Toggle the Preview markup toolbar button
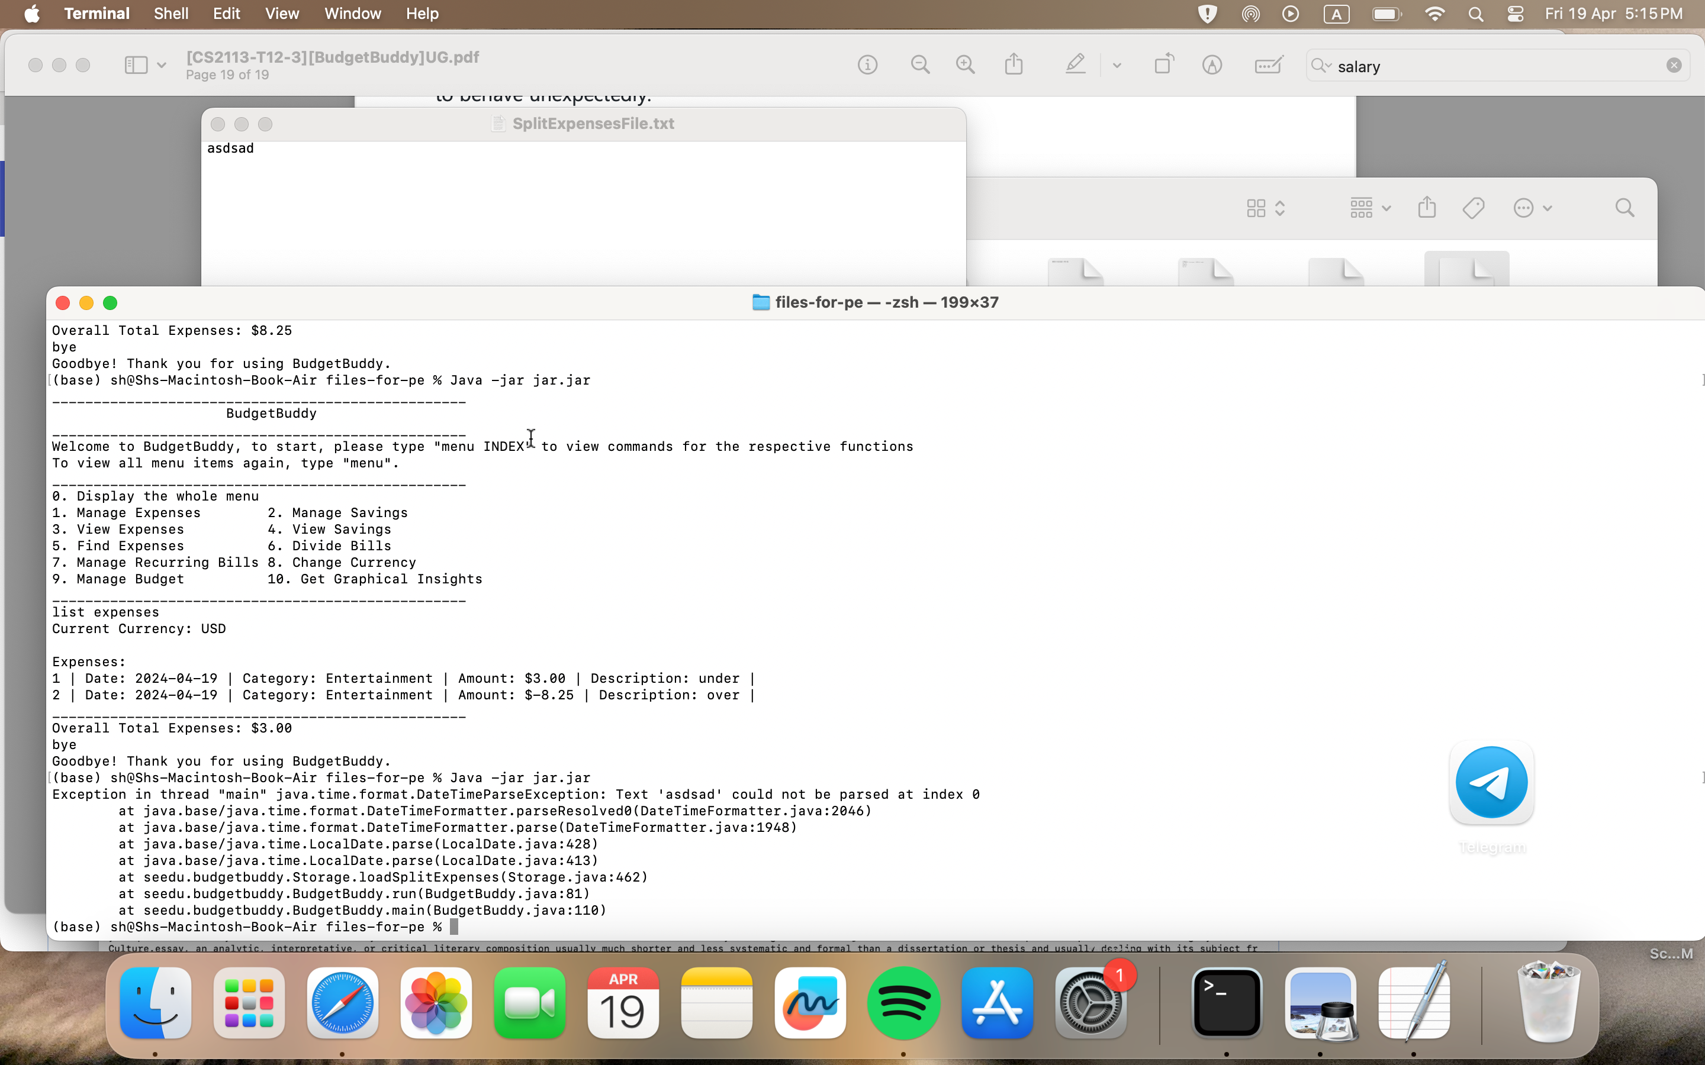 tap(1212, 65)
